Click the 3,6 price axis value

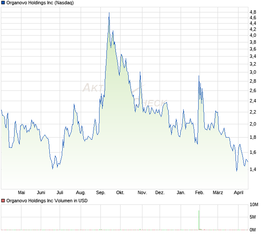253,49
